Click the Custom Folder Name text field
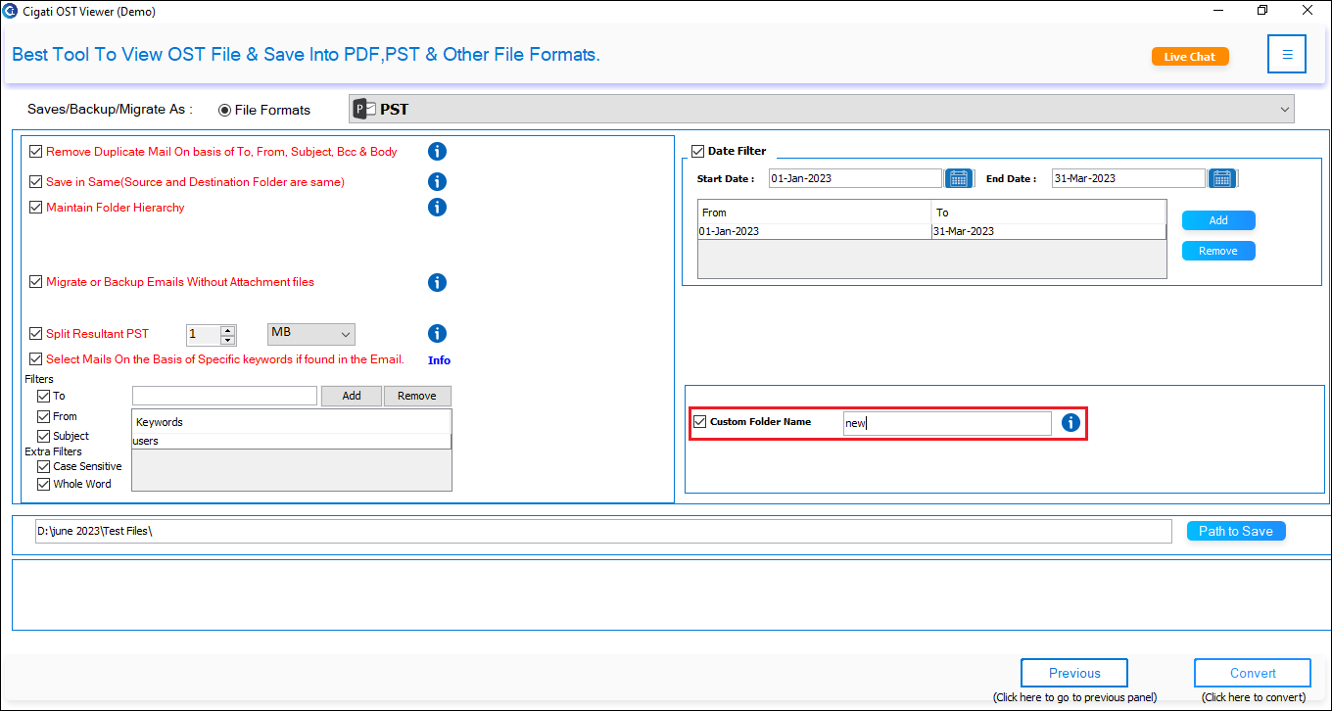The width and height of the screenshot is (1332, 711). [947, 423]
